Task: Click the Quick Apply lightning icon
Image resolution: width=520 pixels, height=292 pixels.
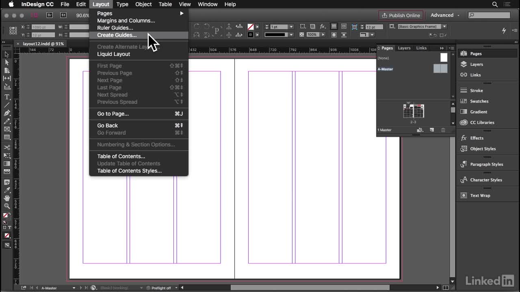Action: (504, 31)
